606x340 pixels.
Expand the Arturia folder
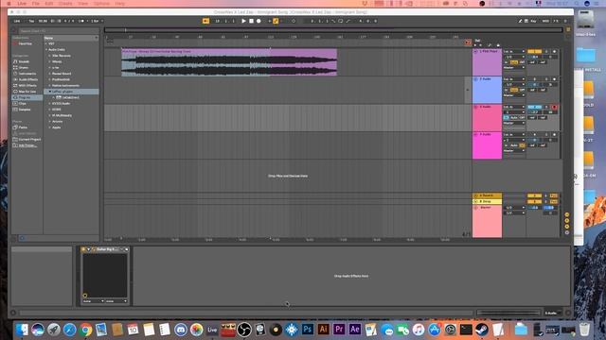pos(50,122)
